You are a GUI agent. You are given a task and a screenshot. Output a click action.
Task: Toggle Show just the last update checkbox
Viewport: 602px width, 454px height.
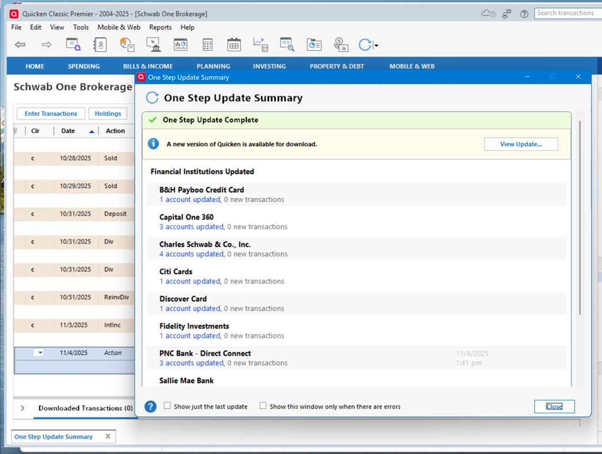[x=167, y=406]
